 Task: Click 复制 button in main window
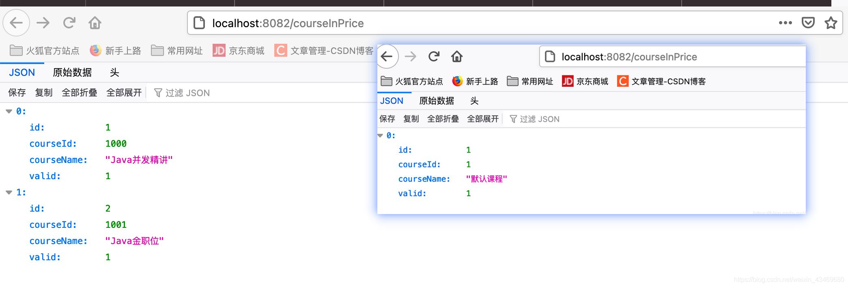(x=44, y=93)
